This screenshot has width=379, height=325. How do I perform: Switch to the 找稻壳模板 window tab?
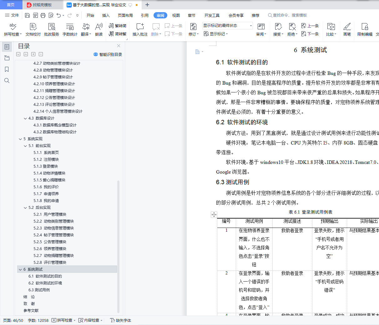pyautogui.click(x=43, y=5)
